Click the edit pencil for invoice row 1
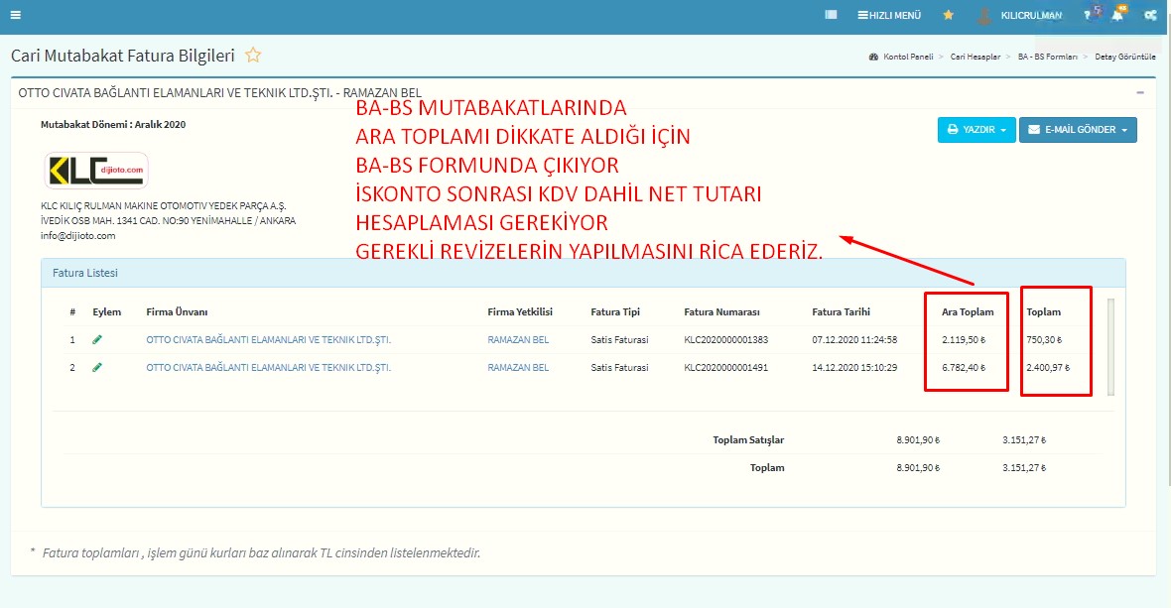The image size is (1171, 608). pyautogui.click(x=97, y=340)
